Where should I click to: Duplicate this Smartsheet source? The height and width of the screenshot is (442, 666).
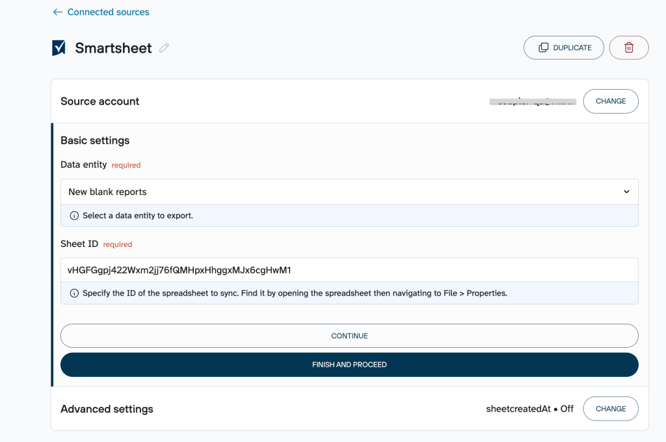(564, 47)
